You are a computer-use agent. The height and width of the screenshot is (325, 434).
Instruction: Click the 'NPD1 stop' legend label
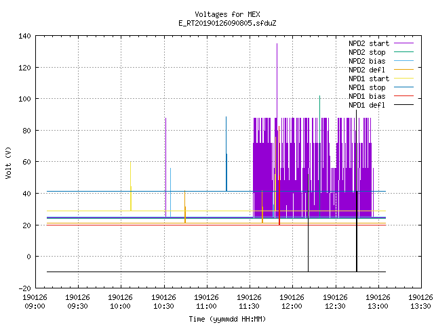pos(367,87)
